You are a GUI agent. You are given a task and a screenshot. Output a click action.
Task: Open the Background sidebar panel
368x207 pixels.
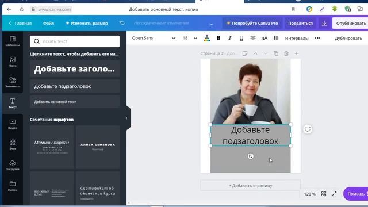13,144
